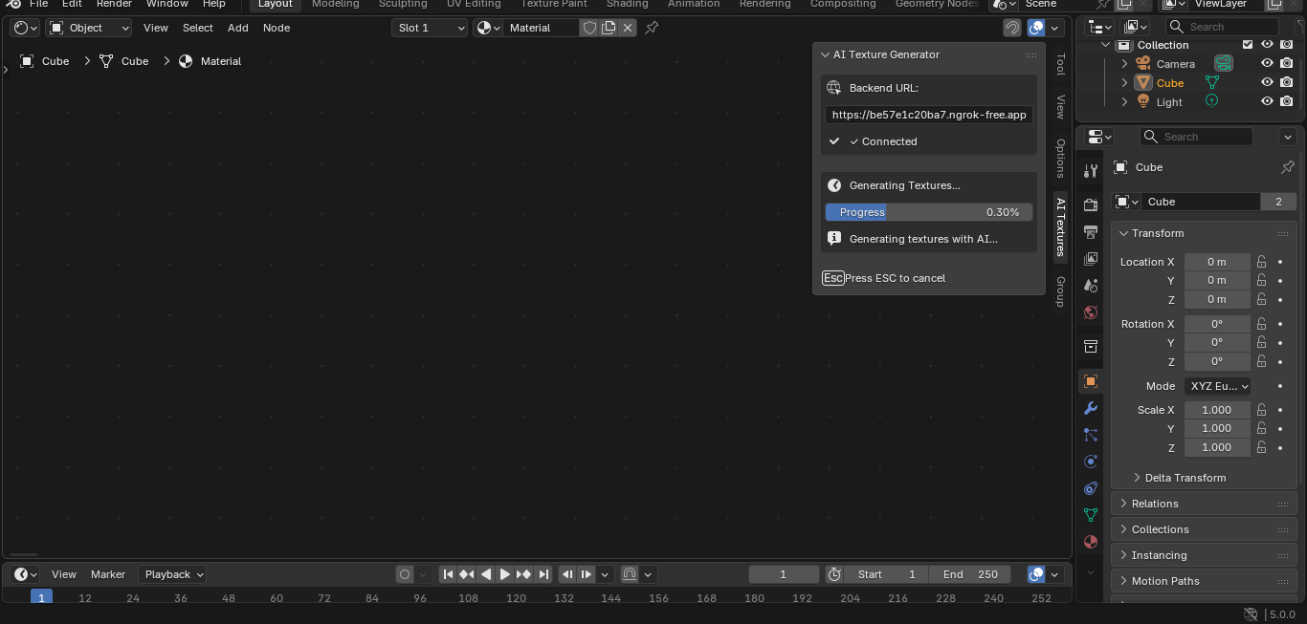Click the Light data icon in outliner
Screen dimensions: 1307x624
click(x=1212, y=101)
